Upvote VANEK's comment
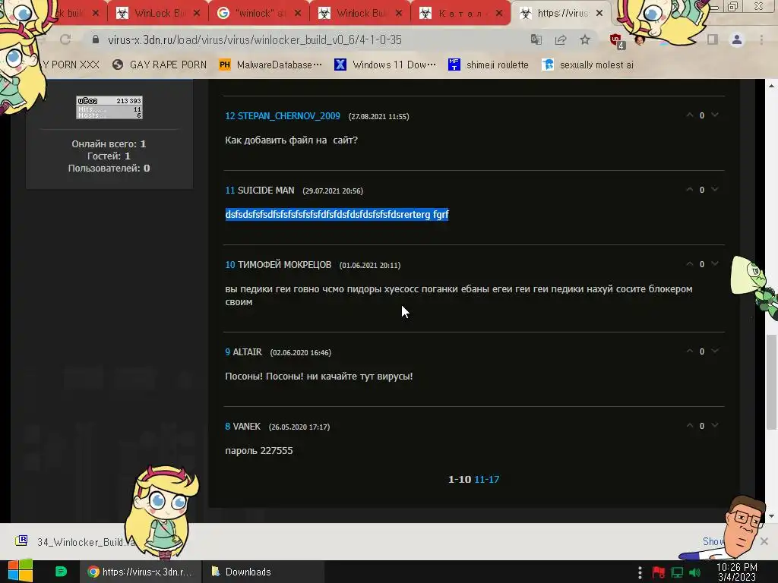Screen dimensions: 778x583 (690, 425)
